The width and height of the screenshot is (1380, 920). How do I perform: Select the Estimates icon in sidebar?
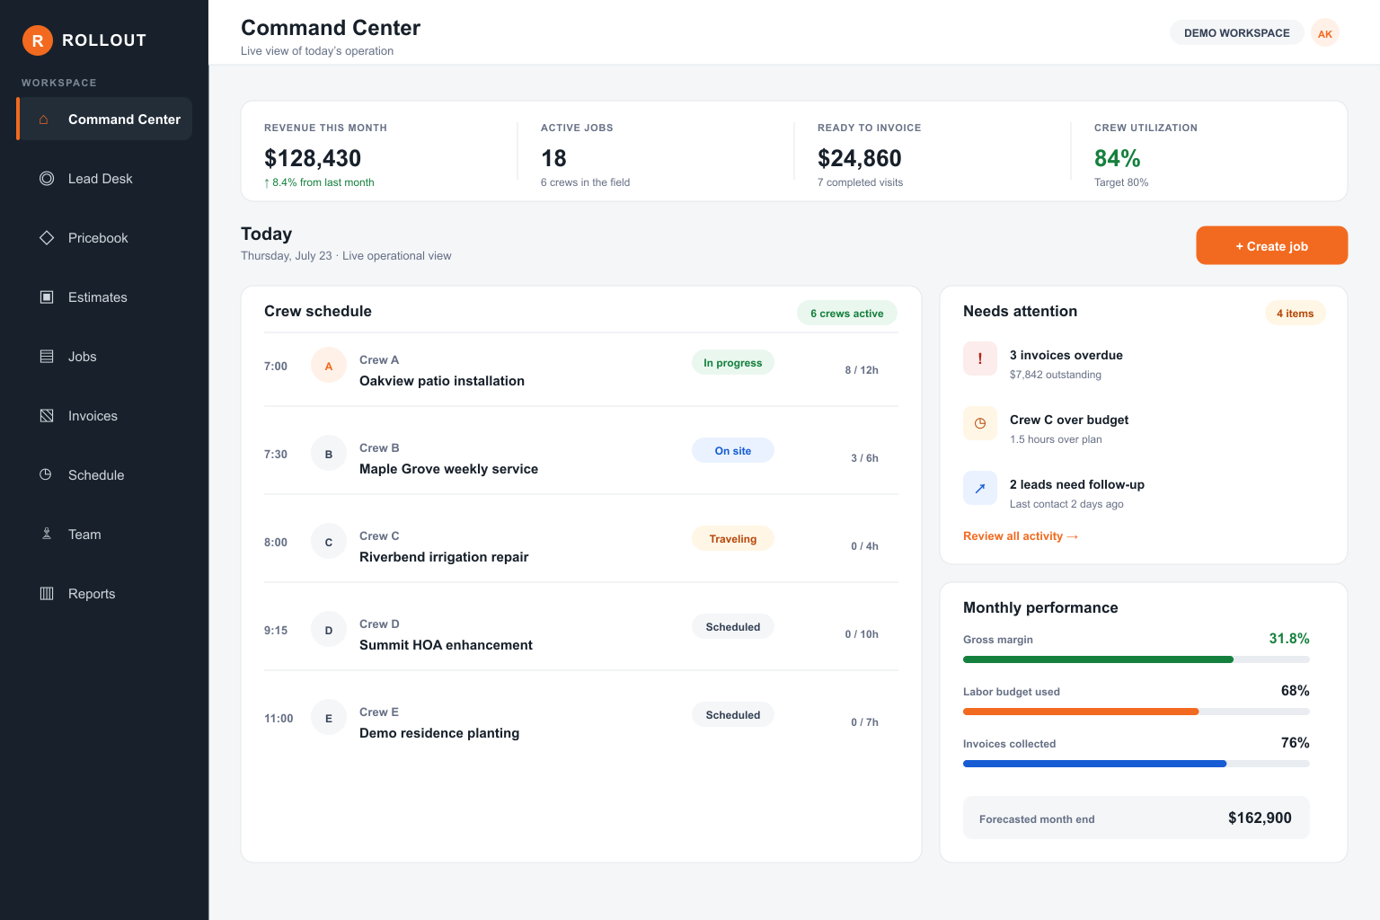(47, 297)
